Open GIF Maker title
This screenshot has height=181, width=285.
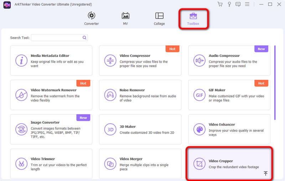point(217,90)
